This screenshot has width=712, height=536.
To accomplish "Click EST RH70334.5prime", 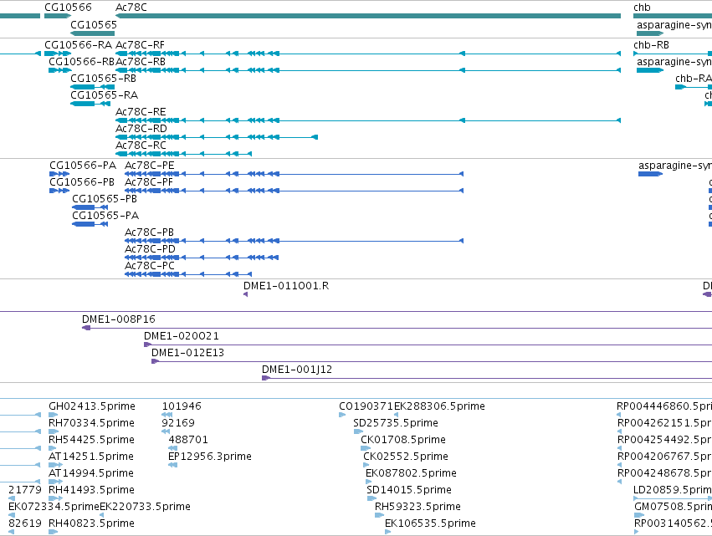I will coord(53,431).
